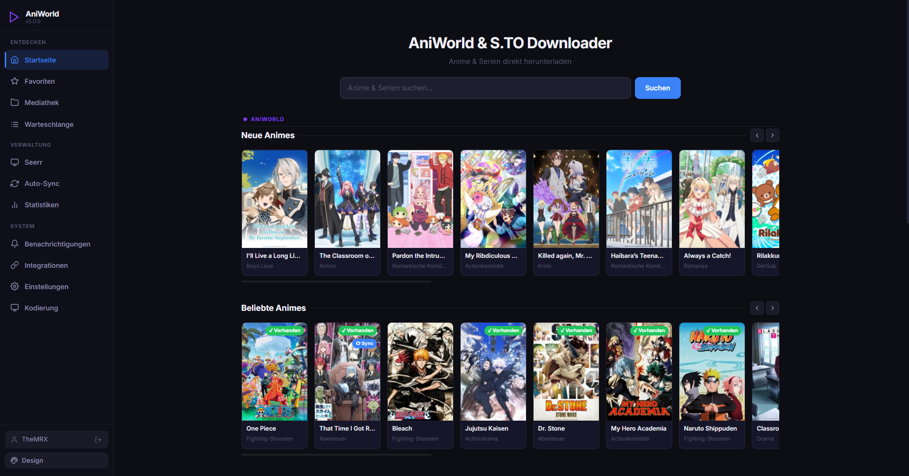Open the Always a Catch! poster

pos(712,199)
